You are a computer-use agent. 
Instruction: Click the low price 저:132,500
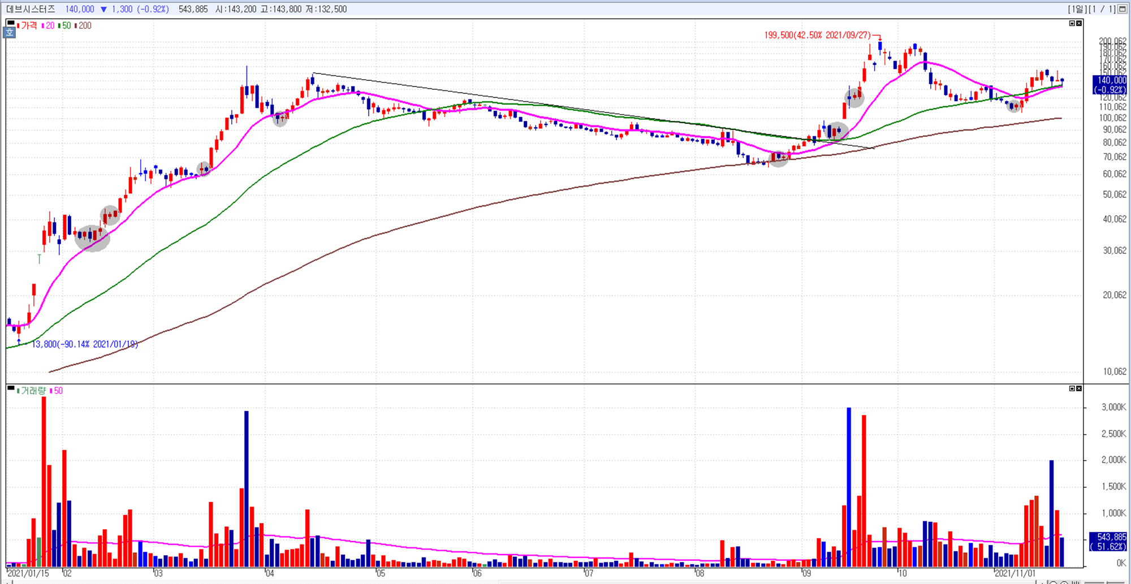coord(326,9)
